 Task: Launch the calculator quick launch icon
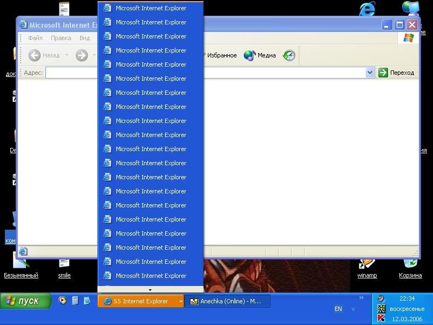tap(75, 301)
